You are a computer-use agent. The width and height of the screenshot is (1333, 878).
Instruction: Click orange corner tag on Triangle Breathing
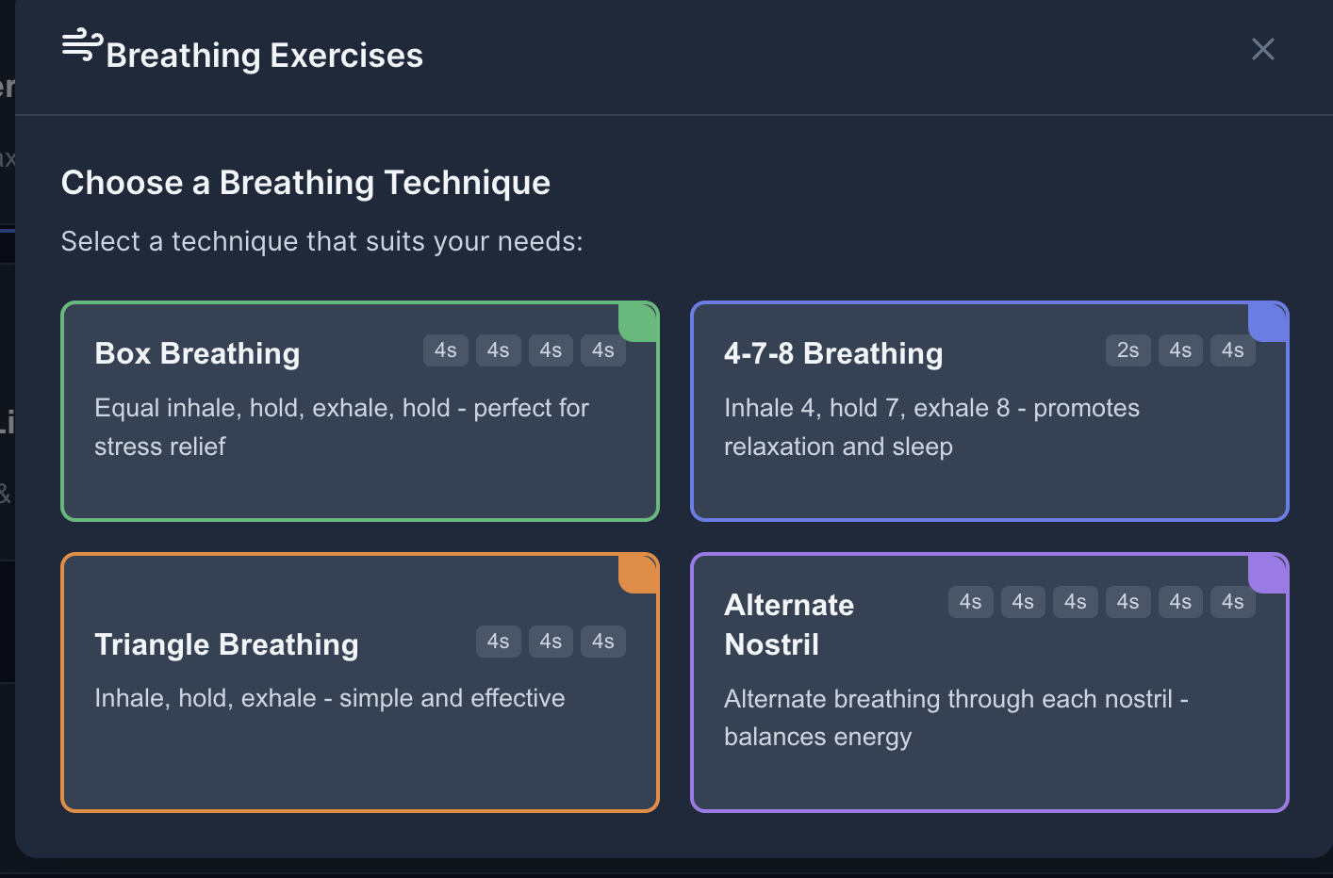click(639, 574)
